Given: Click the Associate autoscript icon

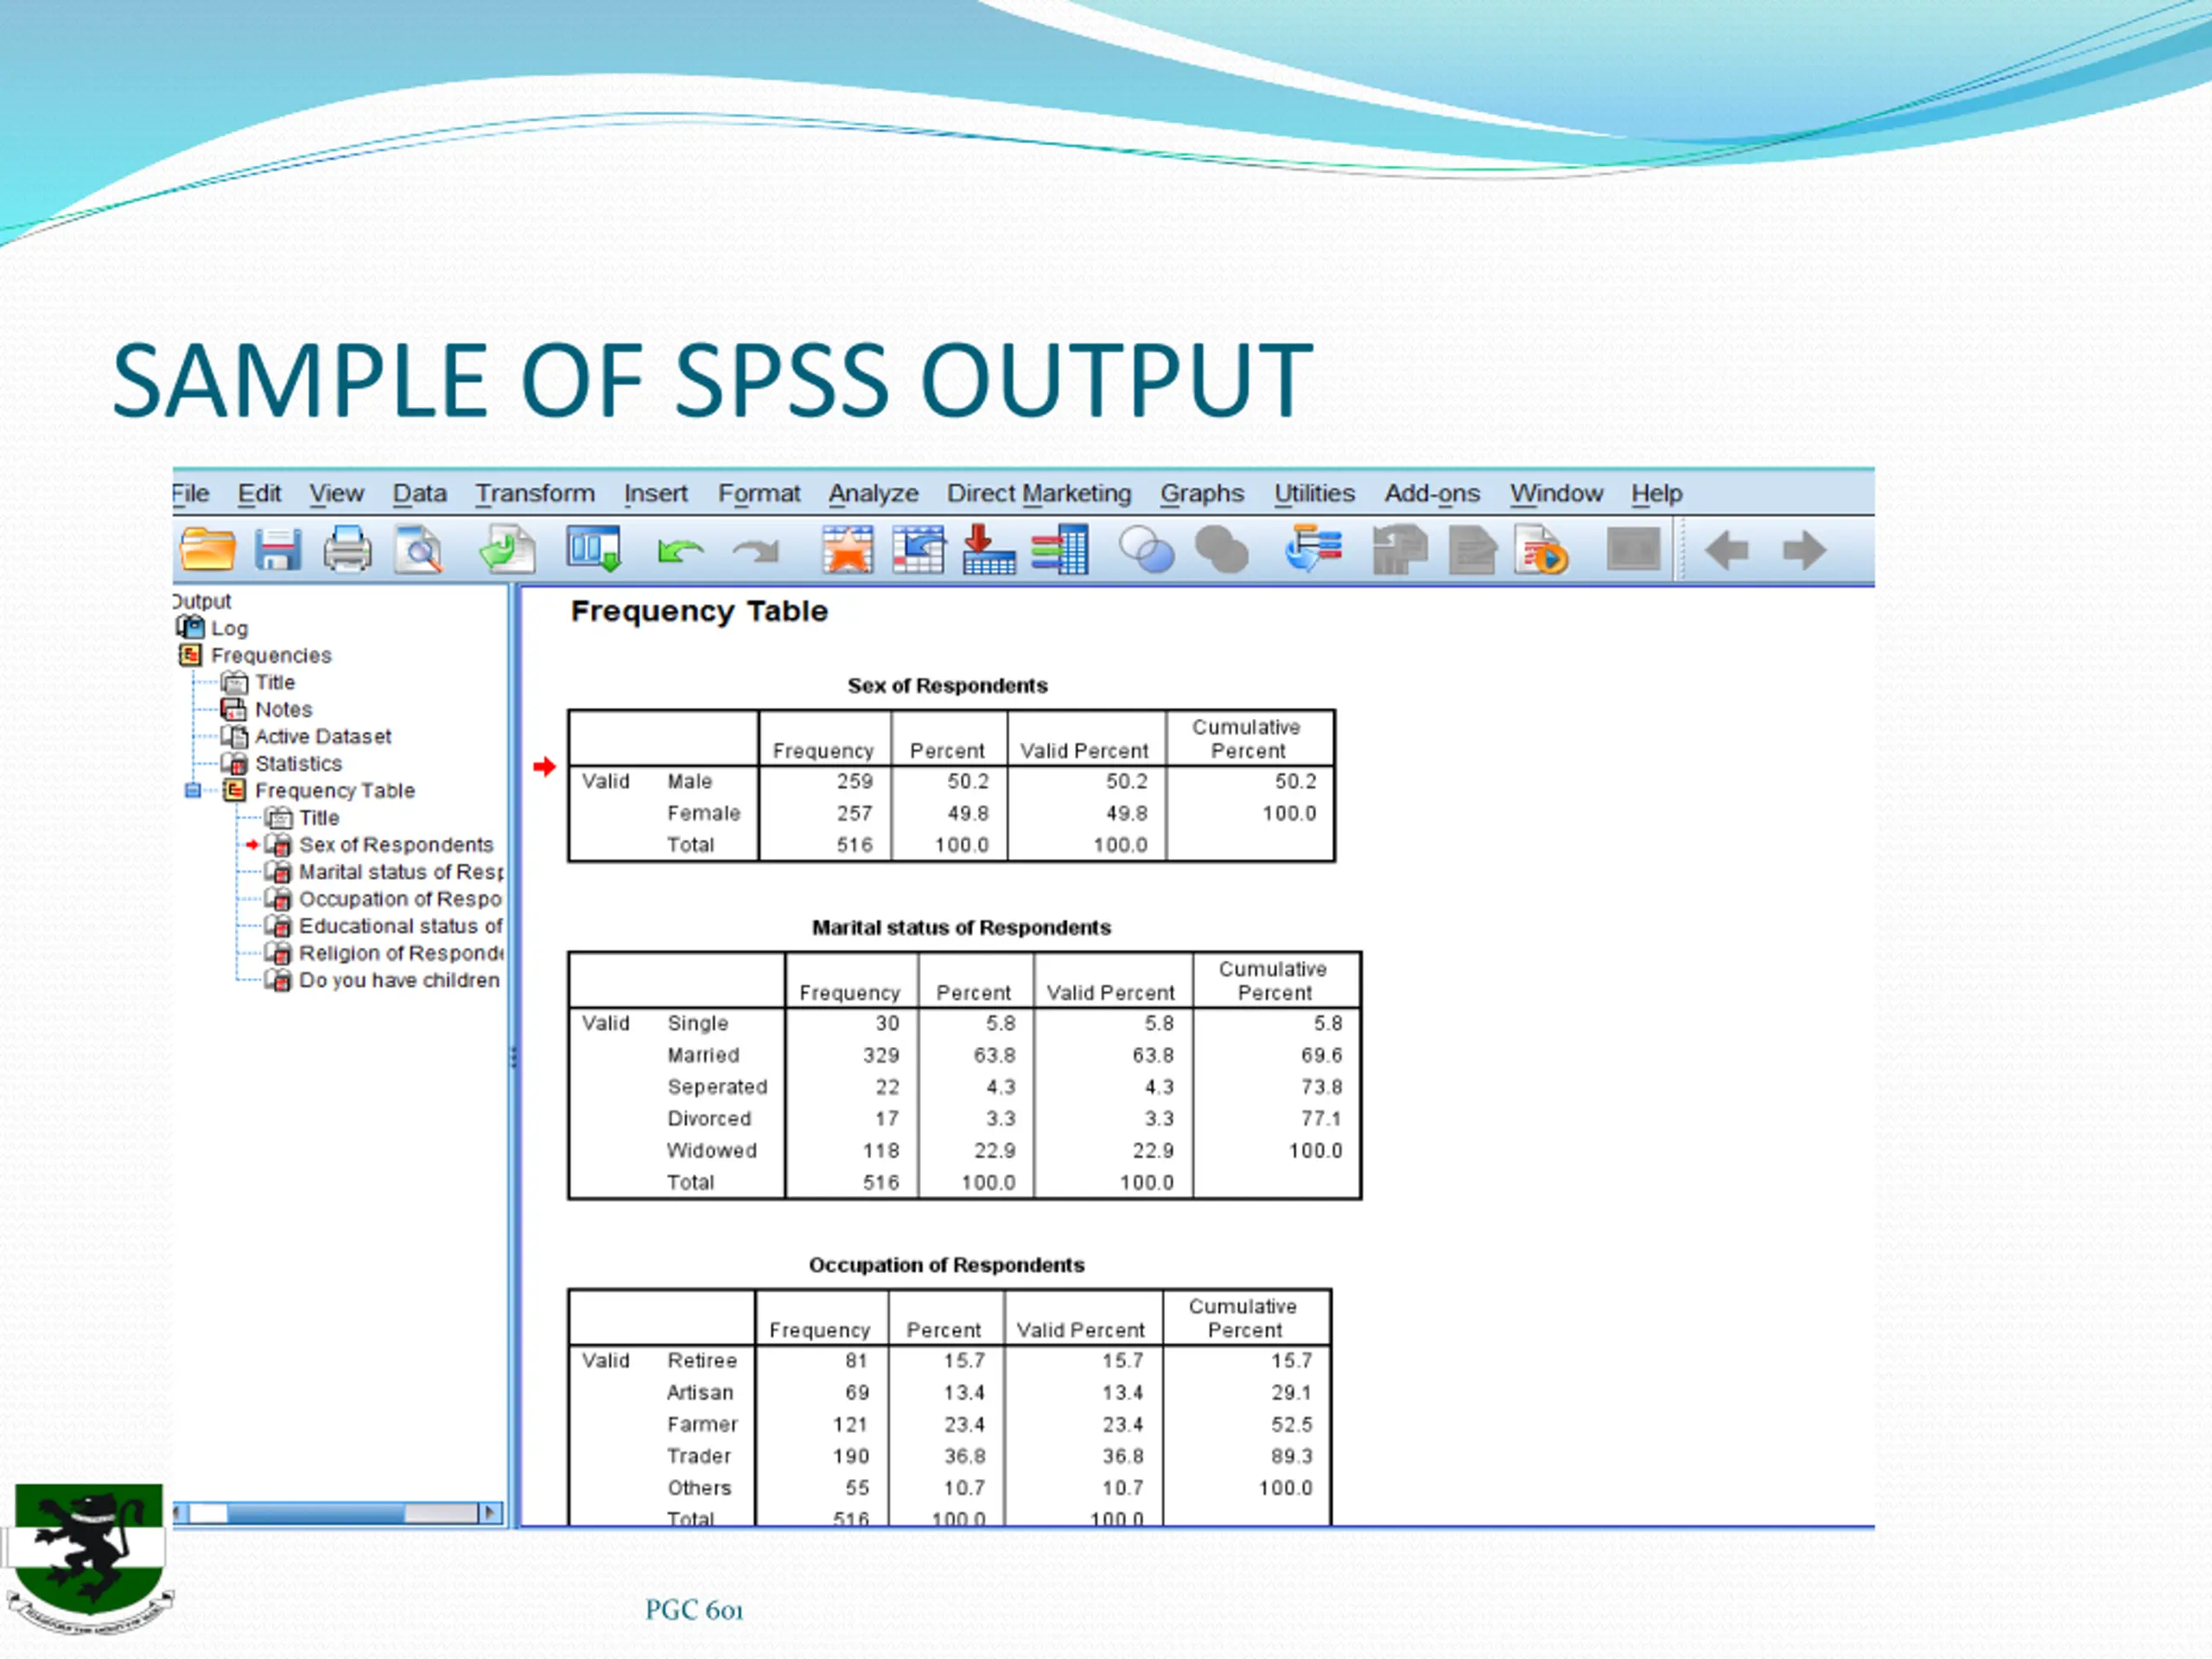Looking at the screenshot, I should [1400, 550].
